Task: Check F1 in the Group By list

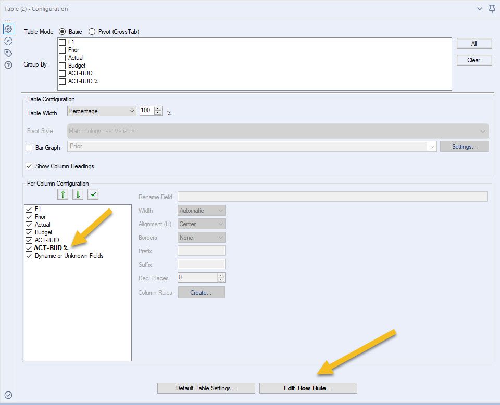Action: click(63, 42)
